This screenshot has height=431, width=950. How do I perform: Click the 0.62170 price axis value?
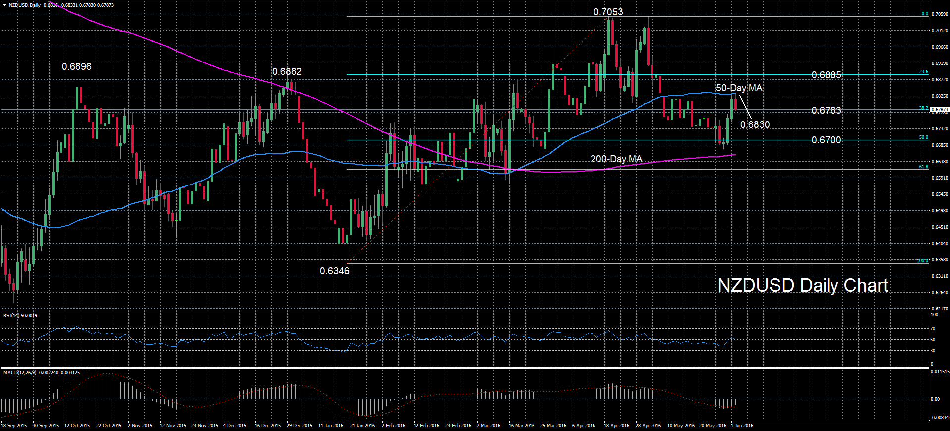(x=940, y=309)
